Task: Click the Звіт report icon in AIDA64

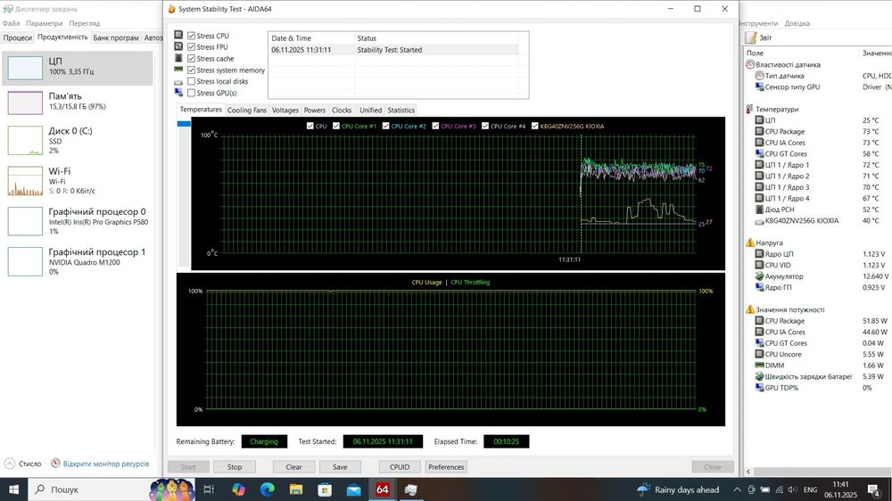Action: pyautogui.click(x=751, y=37)
